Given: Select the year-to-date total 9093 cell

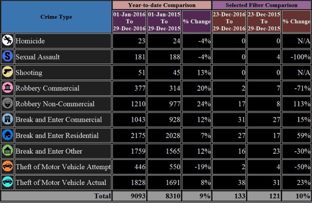Looking at the screenshot, I should 129,195.
